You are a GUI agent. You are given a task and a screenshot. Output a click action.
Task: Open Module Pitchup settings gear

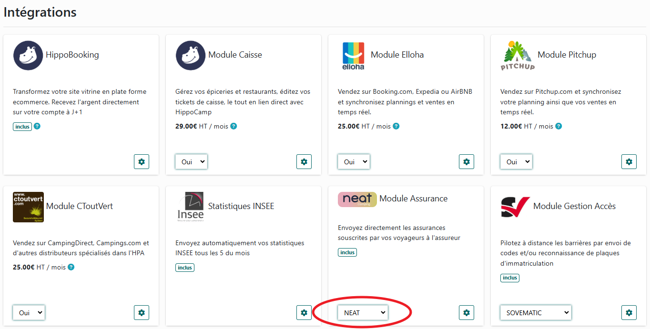pos(629,162)
